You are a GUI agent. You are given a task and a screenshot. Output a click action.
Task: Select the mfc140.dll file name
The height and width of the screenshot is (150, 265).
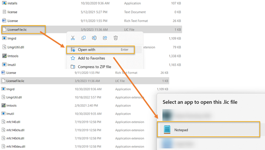pyautogui.click(x=13, y=122)
